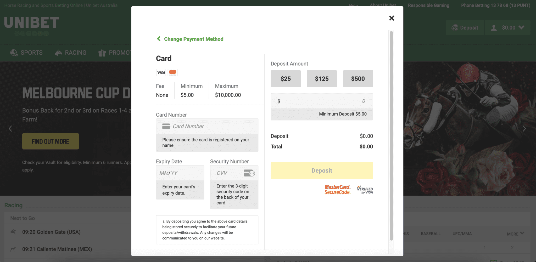Click the Maximum $10,000.00 value
The width and height of the screenshot is (536, 262).
pyautogui.click(x=228, y=95)
